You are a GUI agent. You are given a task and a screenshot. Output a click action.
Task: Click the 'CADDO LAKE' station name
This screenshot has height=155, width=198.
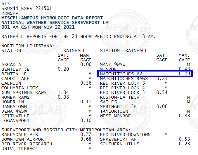[15, 79]
